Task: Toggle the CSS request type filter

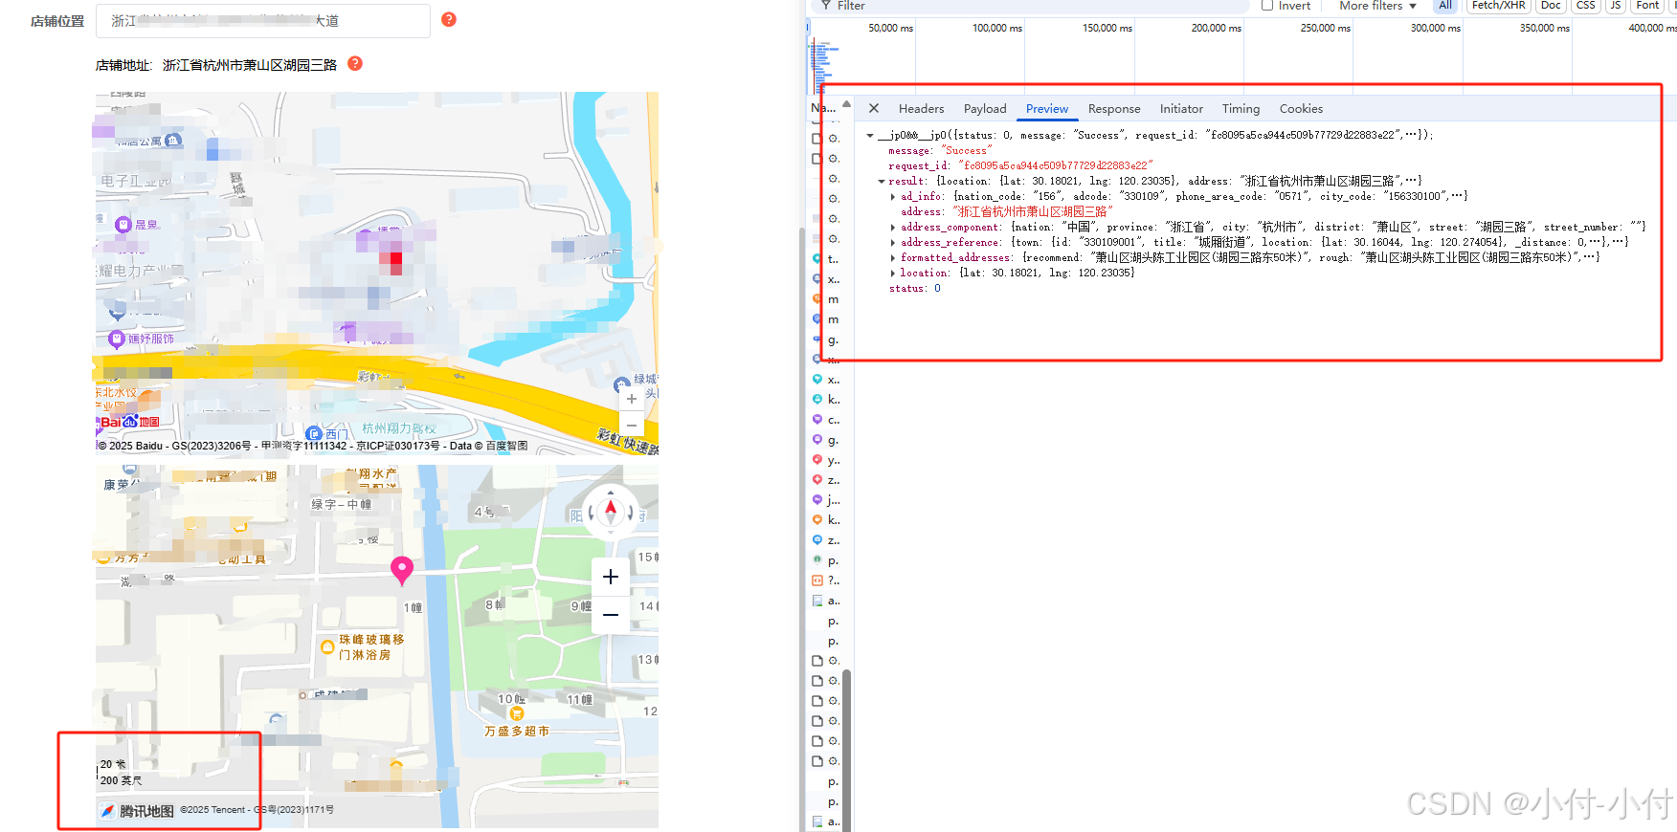Action: pyautogui.click(x=1586, y=6)
